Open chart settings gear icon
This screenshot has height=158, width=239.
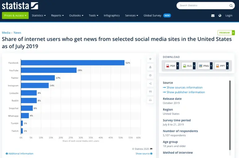tap(150, 75)
